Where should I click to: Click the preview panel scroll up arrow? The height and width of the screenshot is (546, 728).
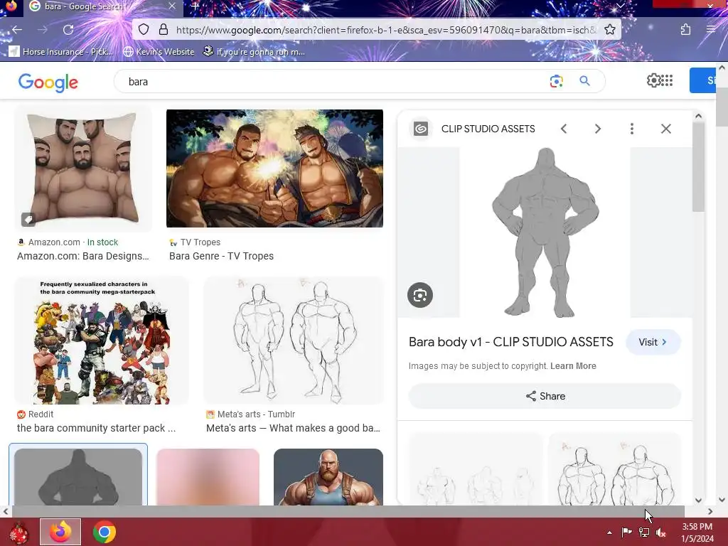coord(698,116)
